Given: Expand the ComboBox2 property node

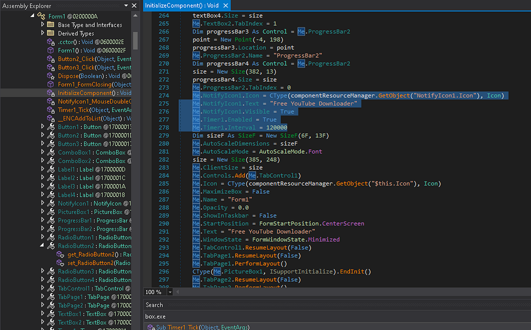Looking at the screenshot, I should (43, 161).
